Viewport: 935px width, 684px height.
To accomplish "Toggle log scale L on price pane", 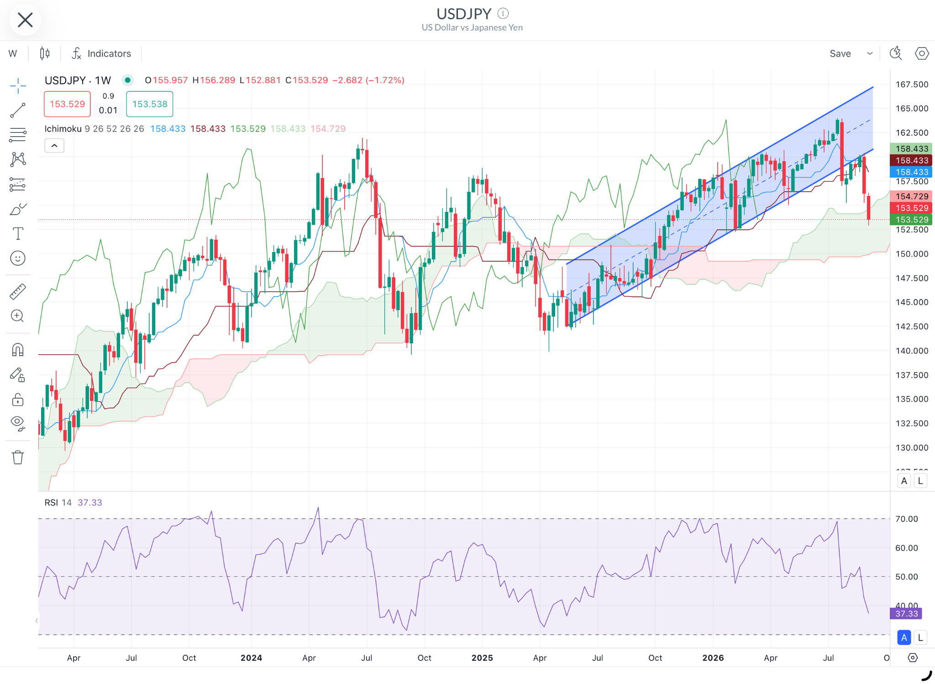I will click(x=921, y=481).
